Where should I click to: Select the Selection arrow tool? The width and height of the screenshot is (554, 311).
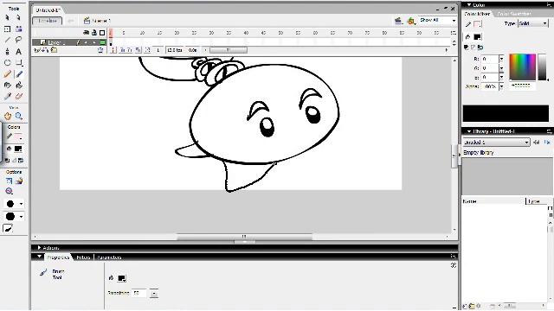8,17
